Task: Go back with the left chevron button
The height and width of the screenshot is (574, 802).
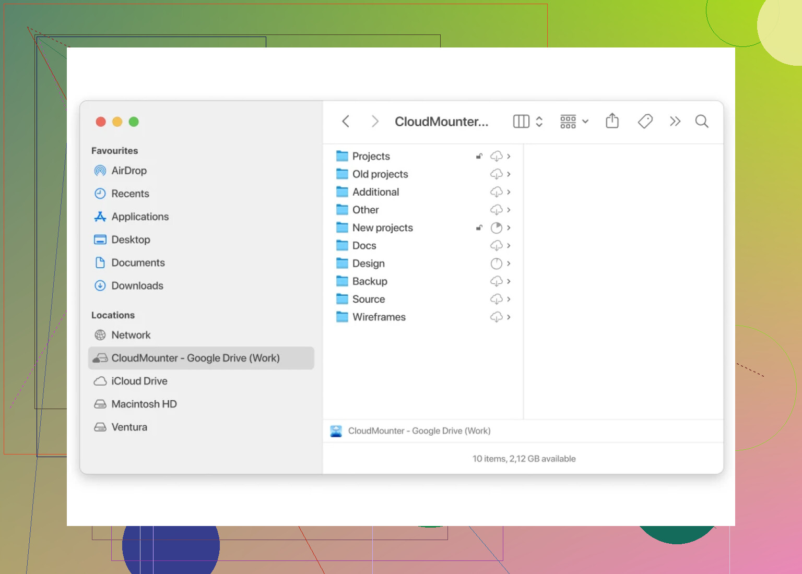Action: click(346, 122)
